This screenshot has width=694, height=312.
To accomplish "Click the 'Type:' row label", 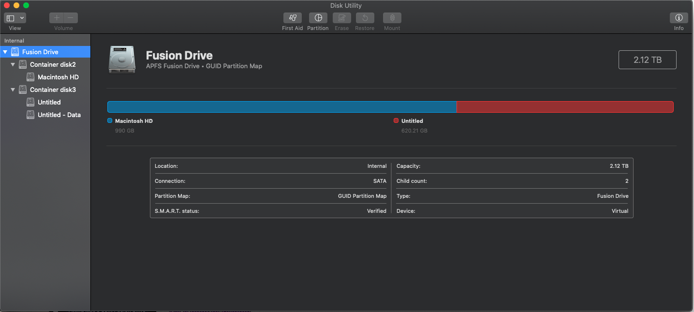I will coord(403,196).
